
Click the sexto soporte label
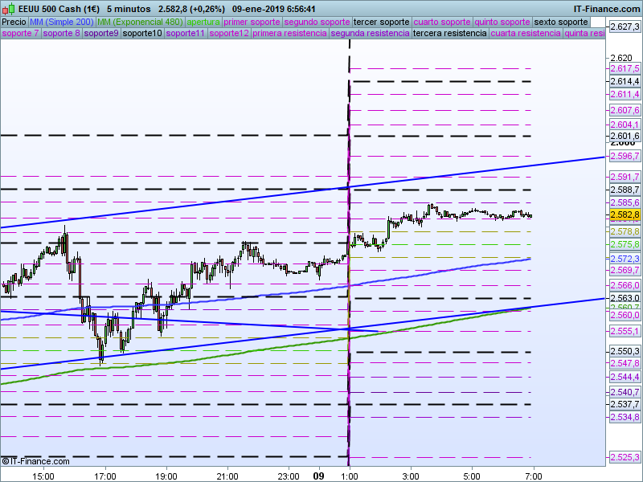click(x=561, y=22)
